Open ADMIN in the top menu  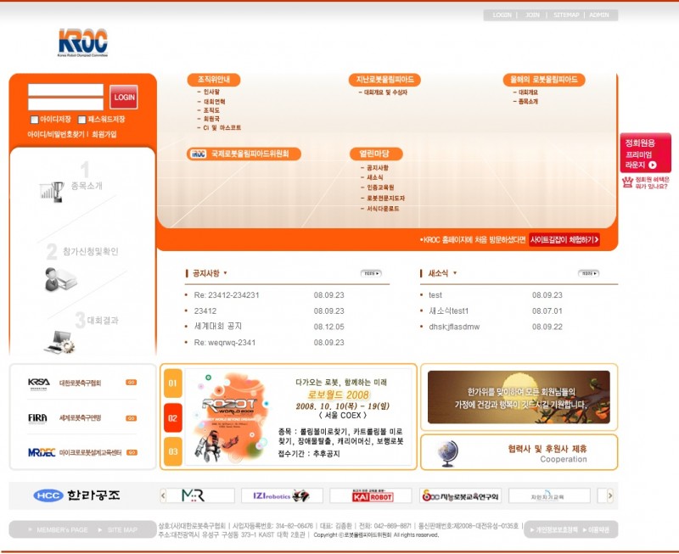pos(599,15)
